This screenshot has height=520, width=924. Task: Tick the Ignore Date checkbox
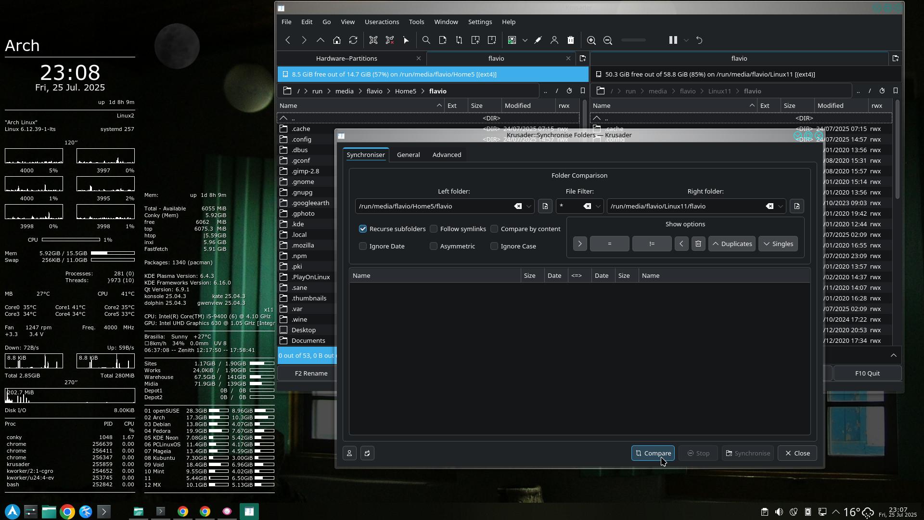pos(363,247)
